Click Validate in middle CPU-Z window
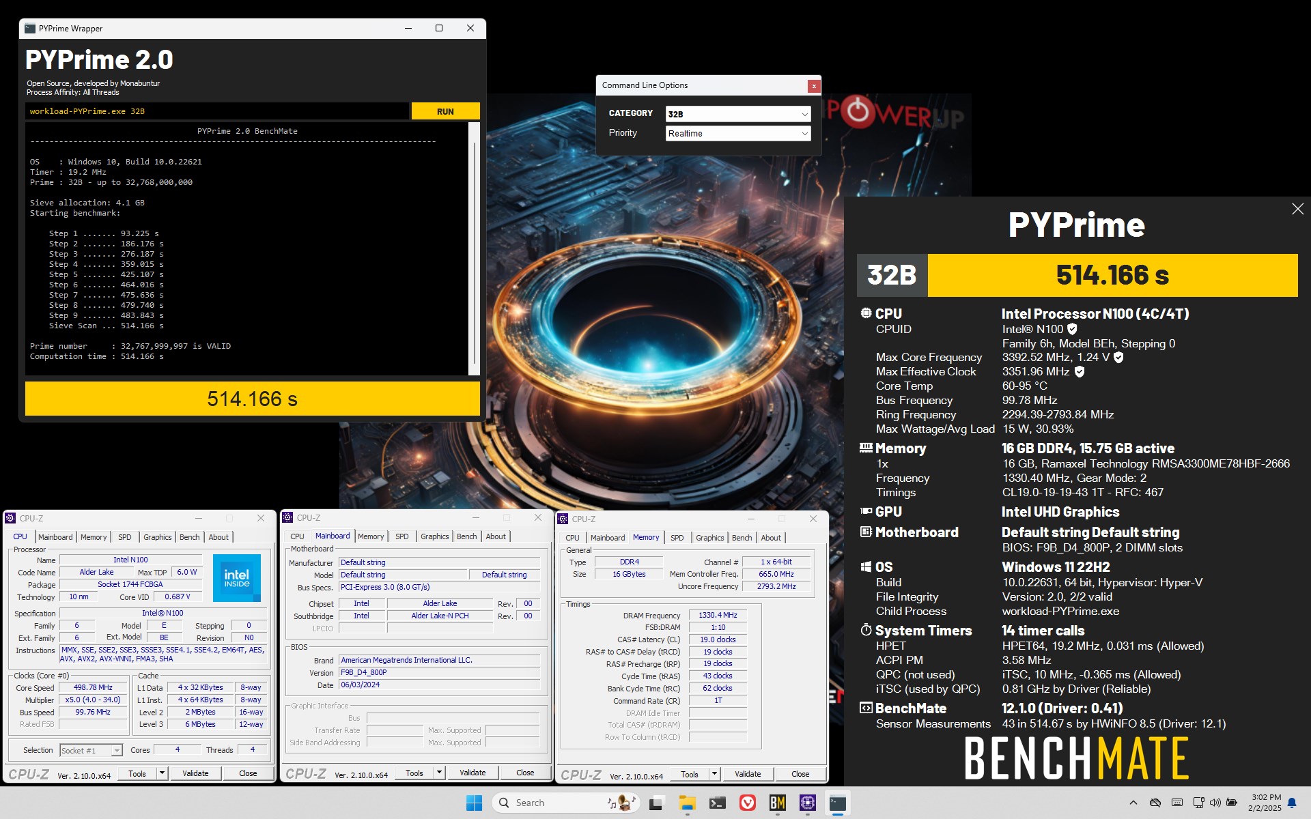 tap(473, 773)
